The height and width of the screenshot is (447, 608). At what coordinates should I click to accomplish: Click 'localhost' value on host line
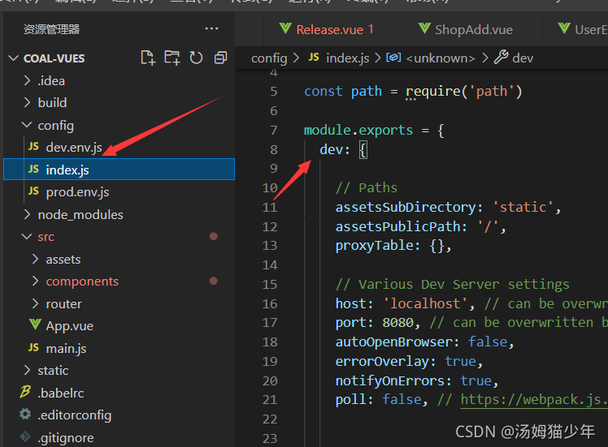coord(425,303)
